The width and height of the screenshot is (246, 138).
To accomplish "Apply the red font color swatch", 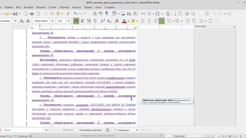I will point(124,21).
